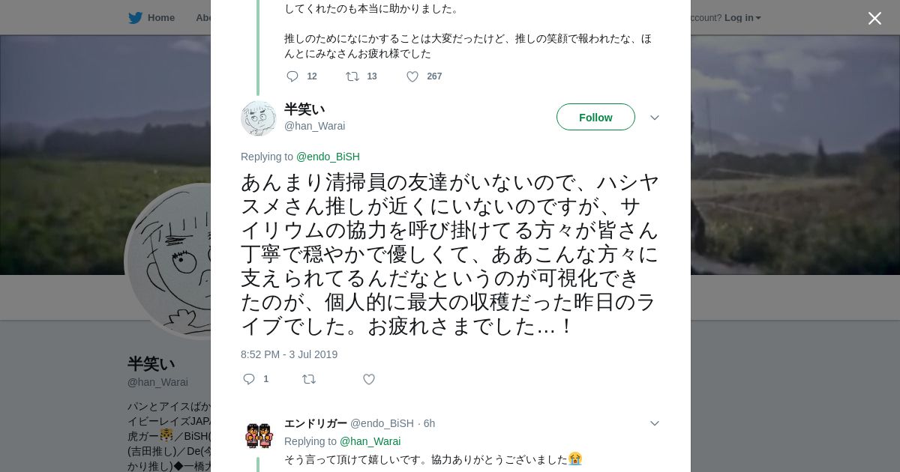Viewport: 900px width, 472px height.
Task: Click the 6h timestamp on エンドリガー reply
Action: pyautogui.click(x=429, y=423)
